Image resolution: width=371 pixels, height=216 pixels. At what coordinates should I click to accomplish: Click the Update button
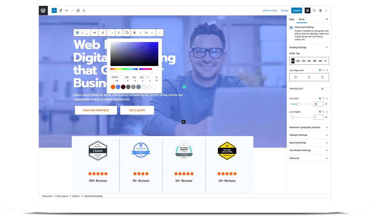coord(297,11)
